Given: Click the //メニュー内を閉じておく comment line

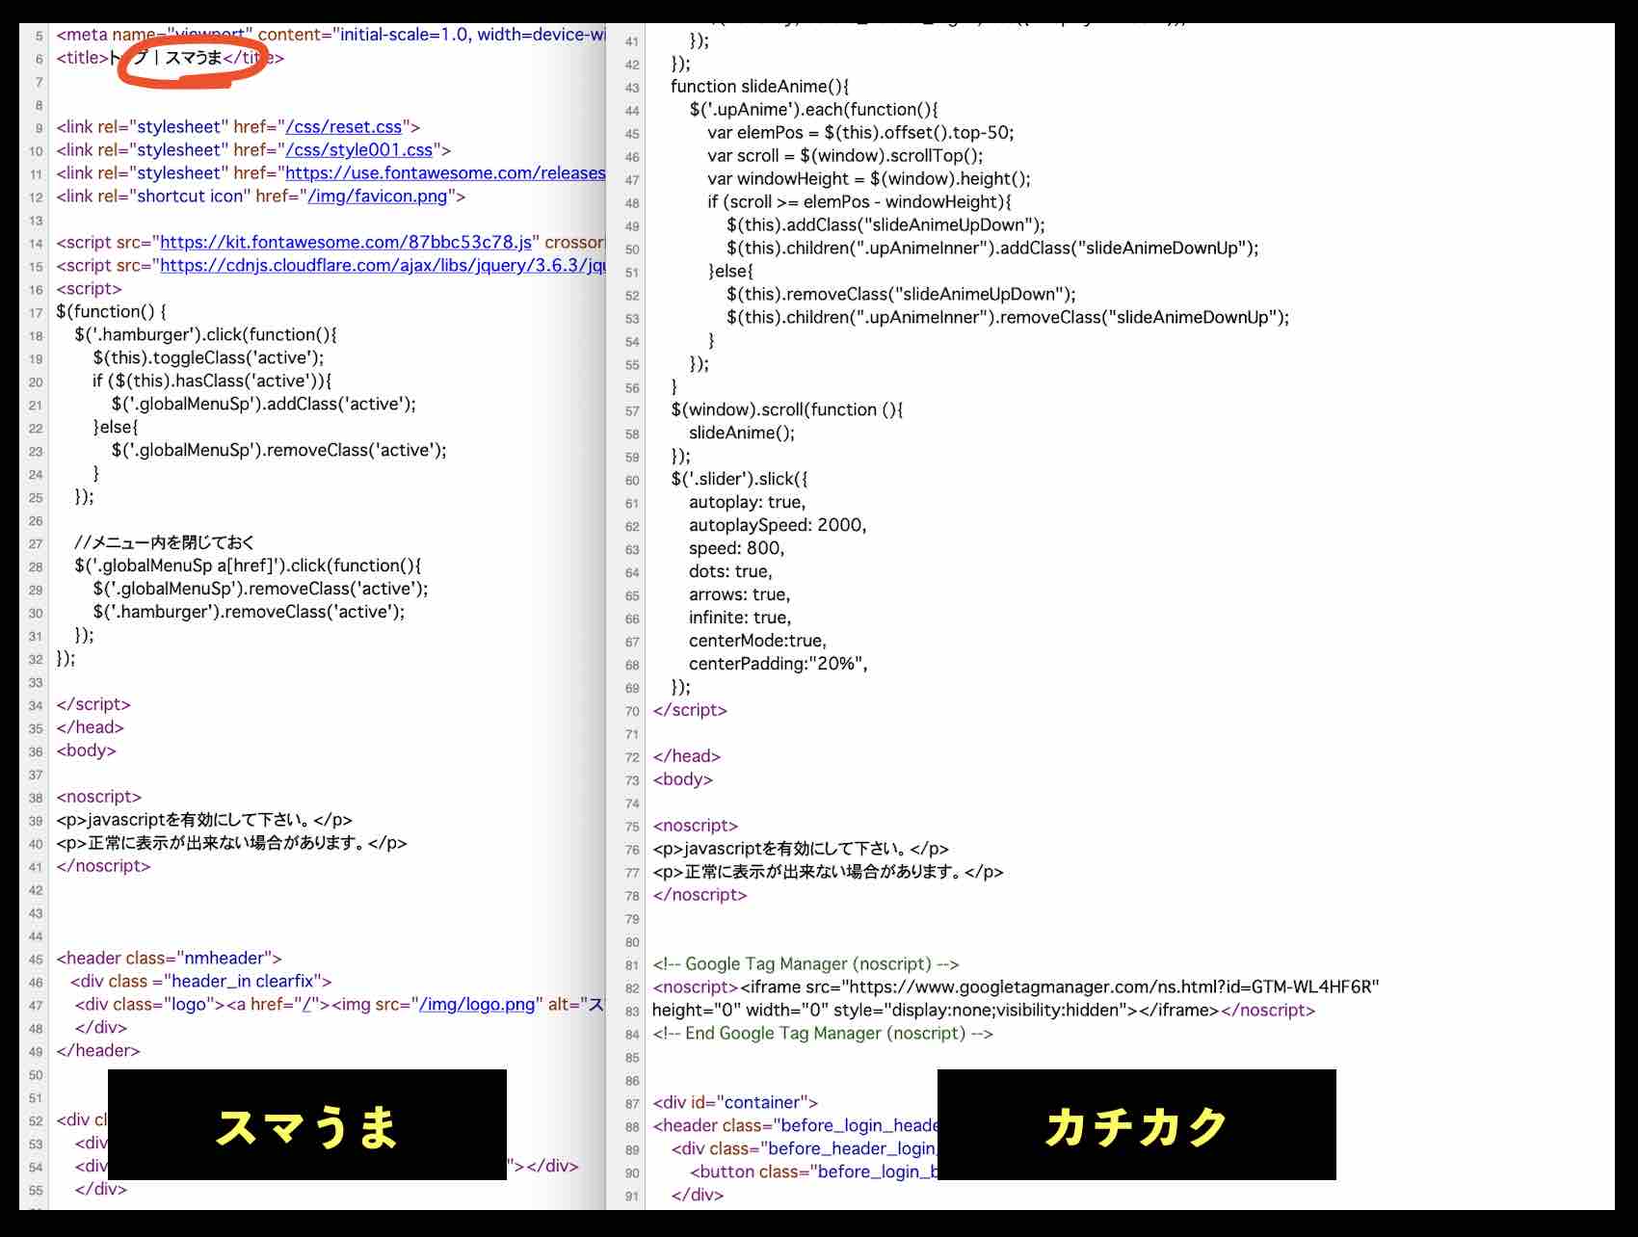Looking at the screenshot, I should point(165,543).
